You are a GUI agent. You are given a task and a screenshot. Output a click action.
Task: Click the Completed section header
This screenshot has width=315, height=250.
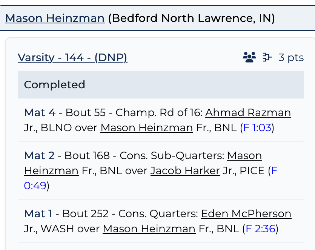[x=55, y=84]
